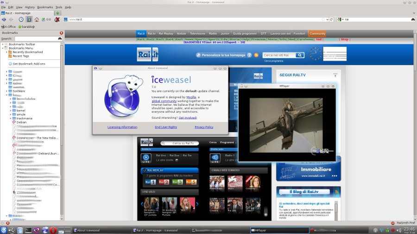The width and height of the screenshot is (417, 234).
Task: Reload the page from the URL bar
Action: pyautogui.click(x=331, y=19)
